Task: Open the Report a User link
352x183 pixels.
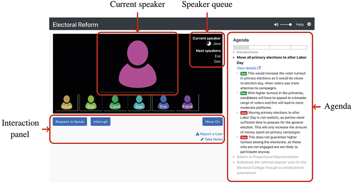Action: (209, 134)
